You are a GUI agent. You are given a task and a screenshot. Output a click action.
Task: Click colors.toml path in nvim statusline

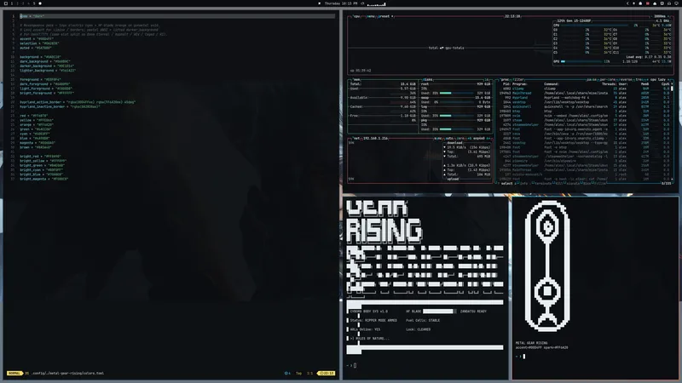pos(67,373)
